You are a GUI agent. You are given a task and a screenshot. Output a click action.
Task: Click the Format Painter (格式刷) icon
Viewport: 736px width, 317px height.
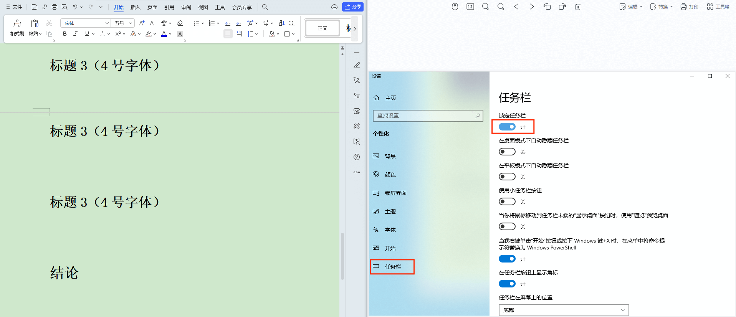17,24
